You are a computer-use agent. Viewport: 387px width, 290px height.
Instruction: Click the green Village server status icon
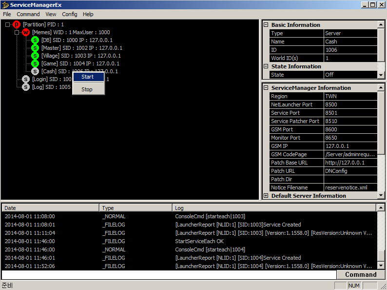pyautogui.click(x=35, y=56)
